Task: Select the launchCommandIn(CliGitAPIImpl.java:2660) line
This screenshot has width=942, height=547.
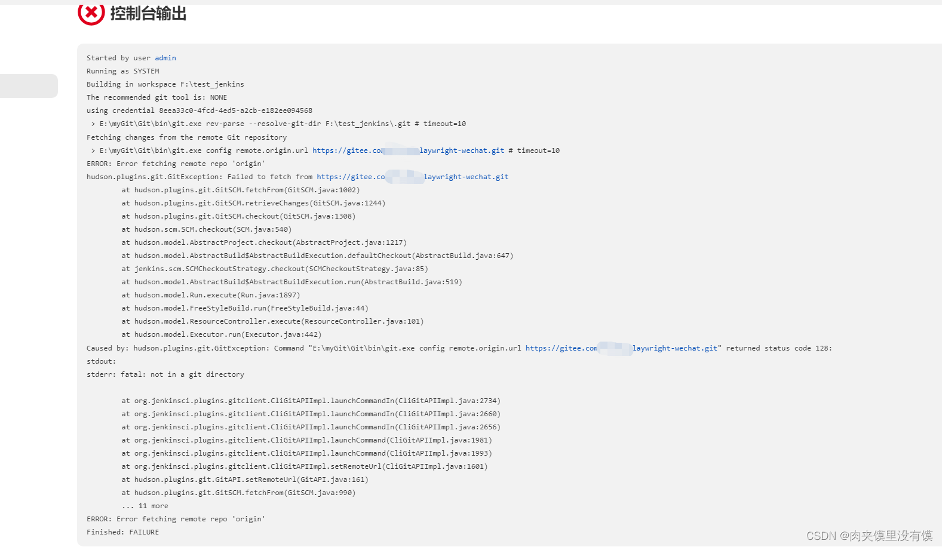Action: [311, 414]
